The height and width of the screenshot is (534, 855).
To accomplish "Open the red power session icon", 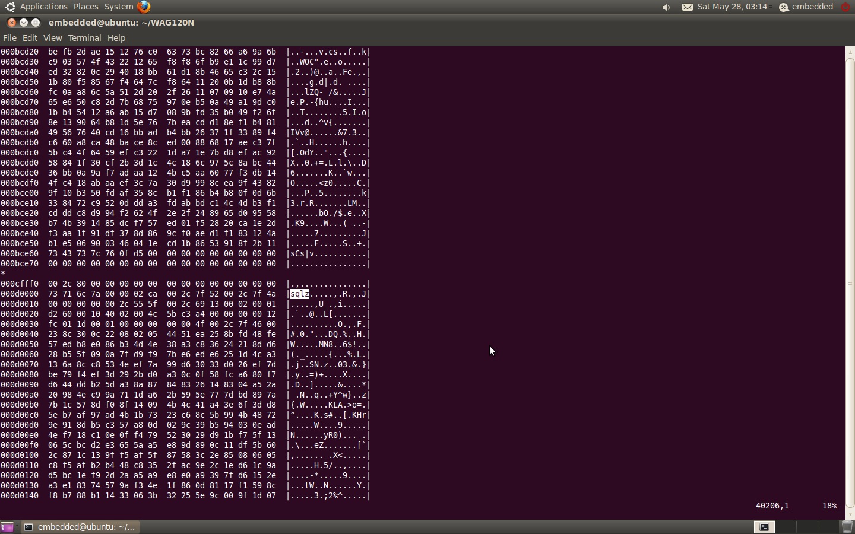I will point(845,7).
